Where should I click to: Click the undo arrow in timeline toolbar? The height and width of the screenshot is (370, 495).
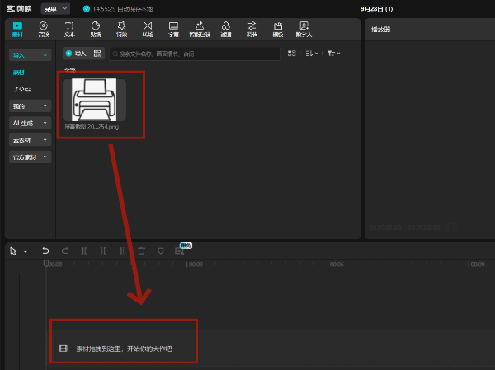click(45, 251)
